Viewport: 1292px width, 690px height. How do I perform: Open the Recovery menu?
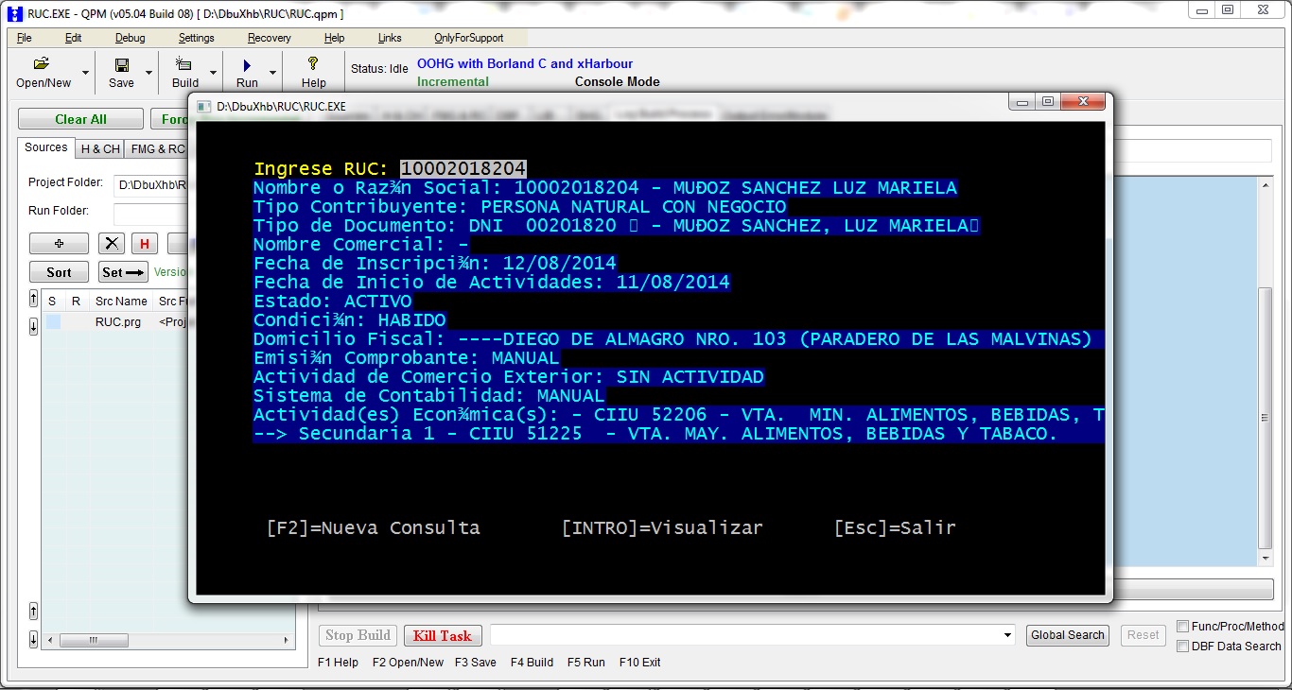[270, 38]
